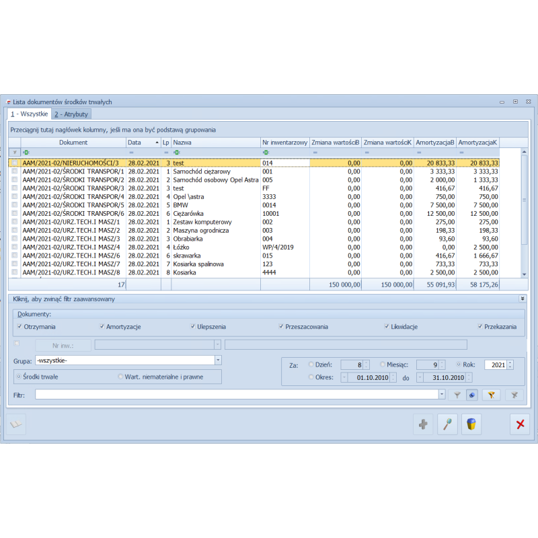
Task: Click the red X close icon
Action: (x=519, y=424)
